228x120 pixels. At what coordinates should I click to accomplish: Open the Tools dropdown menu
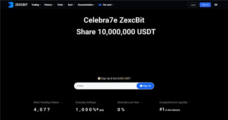[x=61, y=5]
